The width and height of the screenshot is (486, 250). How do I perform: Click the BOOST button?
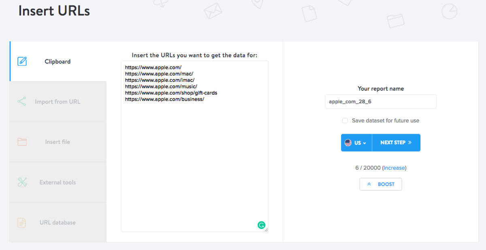381,184
